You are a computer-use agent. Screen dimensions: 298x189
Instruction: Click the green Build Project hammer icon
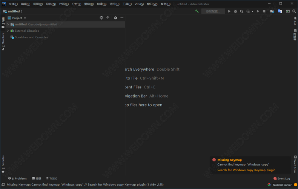pos(197,11)
